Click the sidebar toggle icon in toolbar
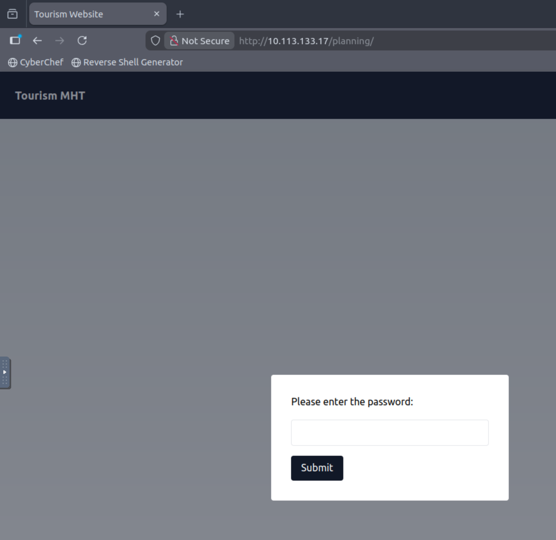This screenshot has width=556, height=540. [x=15, y=40]
